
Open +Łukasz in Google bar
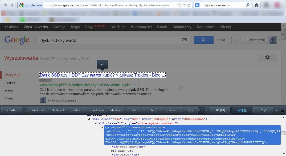pyautogui.click(x=11, y=27)
